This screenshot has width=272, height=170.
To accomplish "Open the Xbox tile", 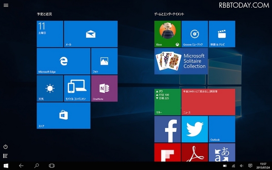I will [x=167, y=34].
